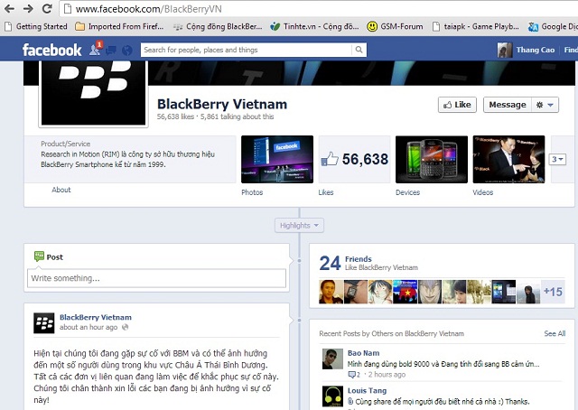
Task: Click the Facebook logo
Action: [51, 51]
